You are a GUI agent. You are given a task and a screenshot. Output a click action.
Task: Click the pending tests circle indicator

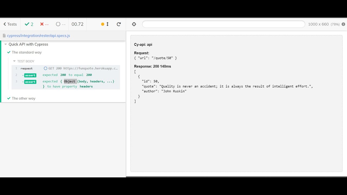pyautogui.click(x=58, y=24)
